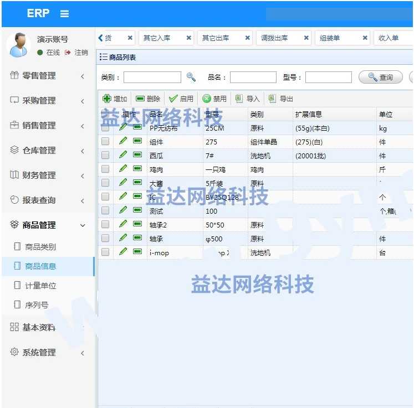This screenshot has height=408, width=414.
Task: Check the box for the IC row
Action: [105, 197]
